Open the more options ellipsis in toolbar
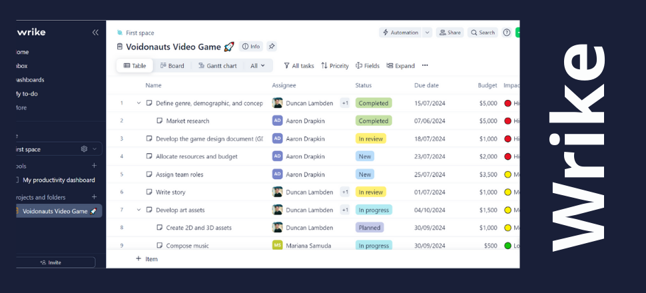The image size is (646, 293). 425,65
